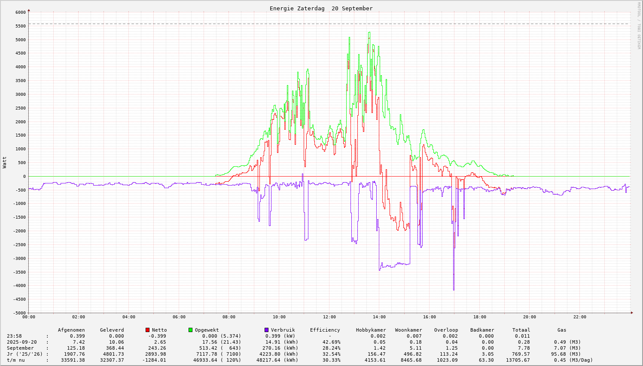Click the y-axis arrowhead at the top
This screenshot has width=643, height=366.
click(29, 10)
